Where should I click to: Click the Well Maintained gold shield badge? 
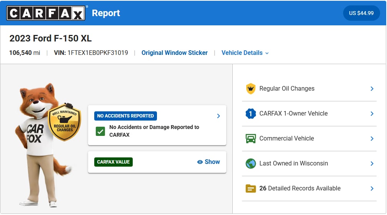pyautogui.click(x=64, y=122)
